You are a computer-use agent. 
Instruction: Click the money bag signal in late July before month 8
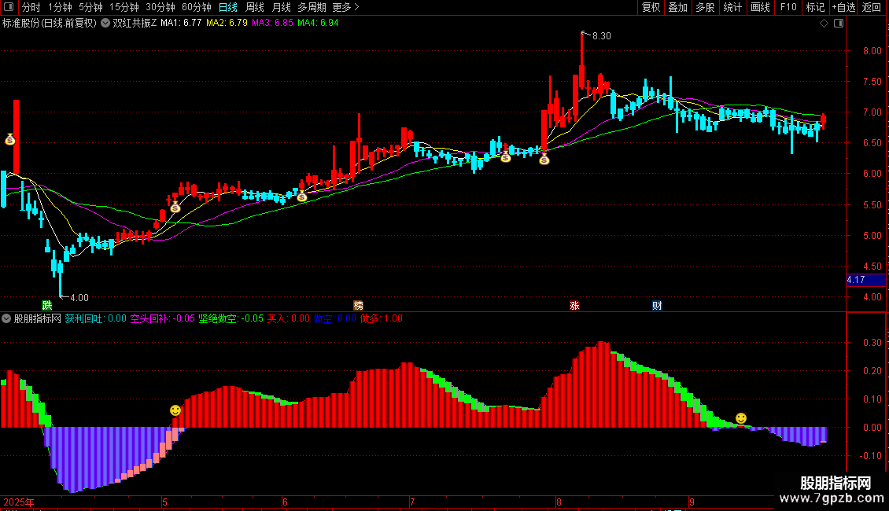(x=506, y=157)
